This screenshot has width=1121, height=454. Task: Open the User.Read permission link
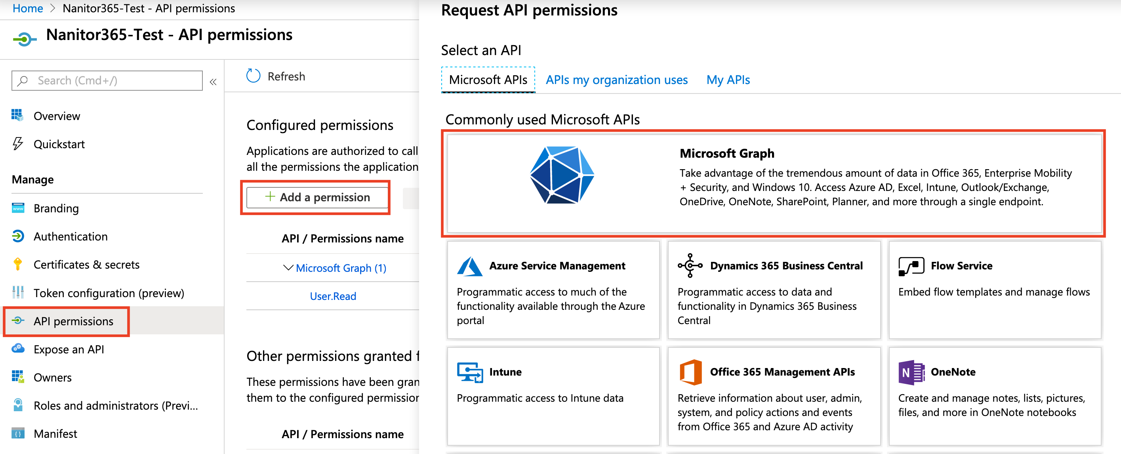coord(333,296)
